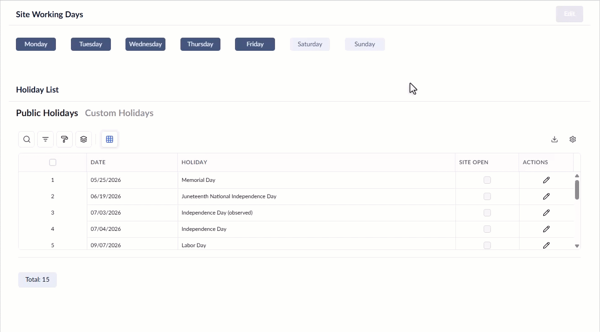Click row number 3
This screenshot has width=600, height=332.
(x=53, y=213)
